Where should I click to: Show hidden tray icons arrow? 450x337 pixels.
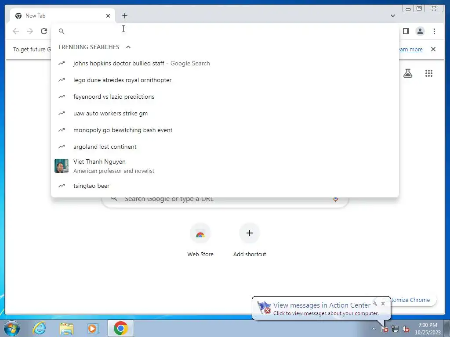coord(374,329)
